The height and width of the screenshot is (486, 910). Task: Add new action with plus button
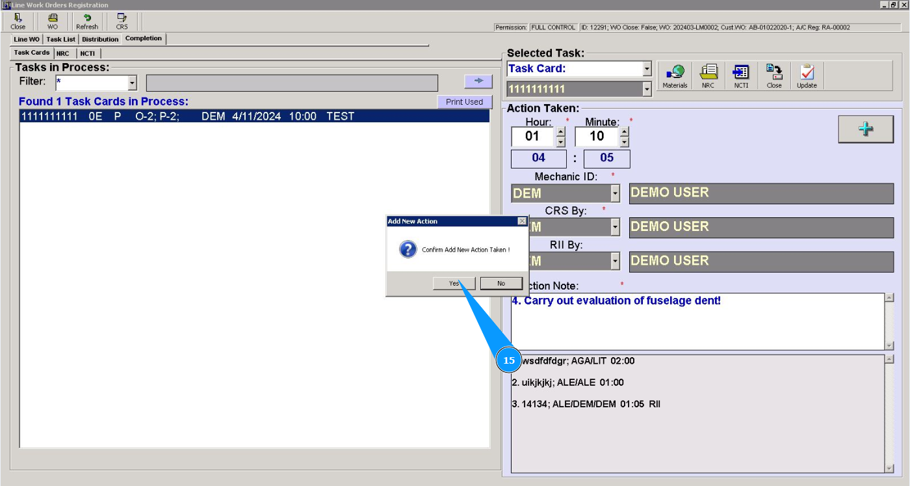coord(866,129)
